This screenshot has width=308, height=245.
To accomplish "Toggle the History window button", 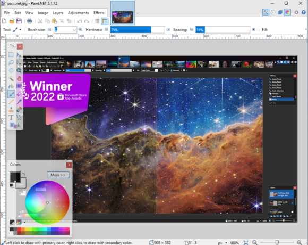I will (x=273, y=12).
